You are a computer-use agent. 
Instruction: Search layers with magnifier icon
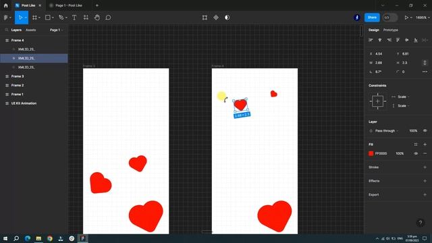click(x=7, y=30)
